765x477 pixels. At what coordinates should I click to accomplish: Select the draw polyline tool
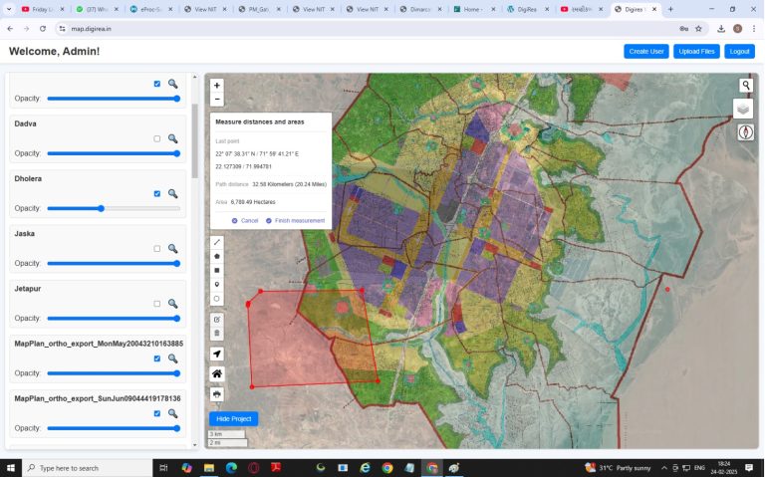(x=217, y=242)
